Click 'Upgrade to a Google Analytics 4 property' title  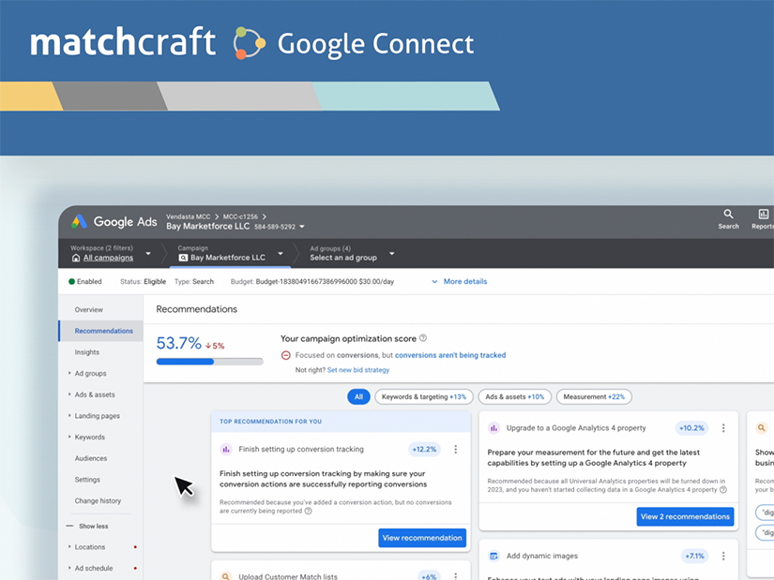576,428
